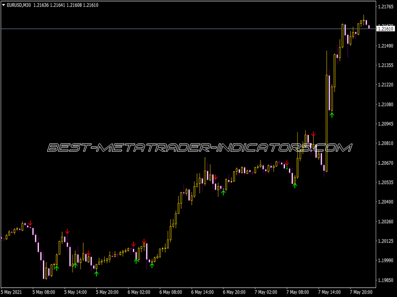Click the 5 May 20:00 time label

107,292
